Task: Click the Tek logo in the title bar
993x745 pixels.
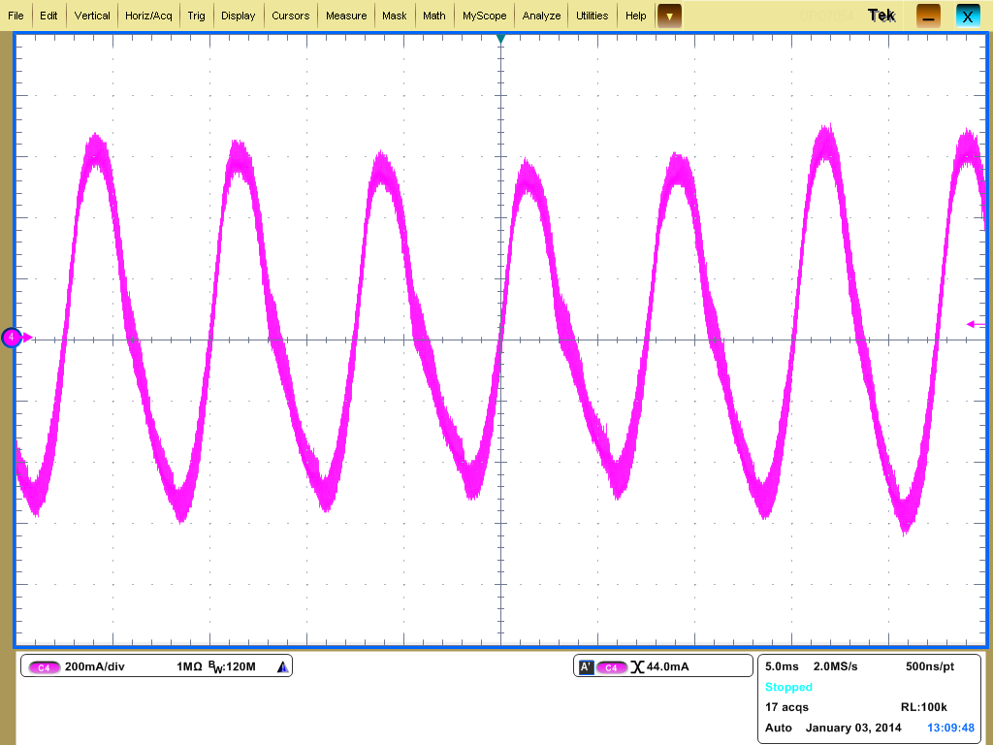Action: click(881, 15)
